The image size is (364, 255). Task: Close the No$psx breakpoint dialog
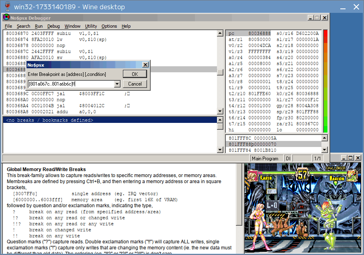point(145,65)
